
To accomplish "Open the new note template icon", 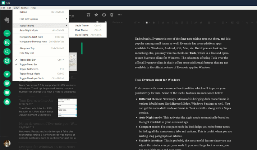I will (x=7, y=42).
